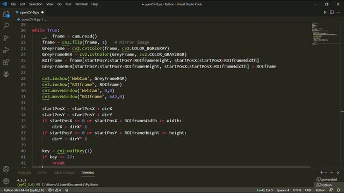This screenshot has height=193, width=344.
Task: Change indentation via Spaces: 4
Action: [x=283, y=190]
